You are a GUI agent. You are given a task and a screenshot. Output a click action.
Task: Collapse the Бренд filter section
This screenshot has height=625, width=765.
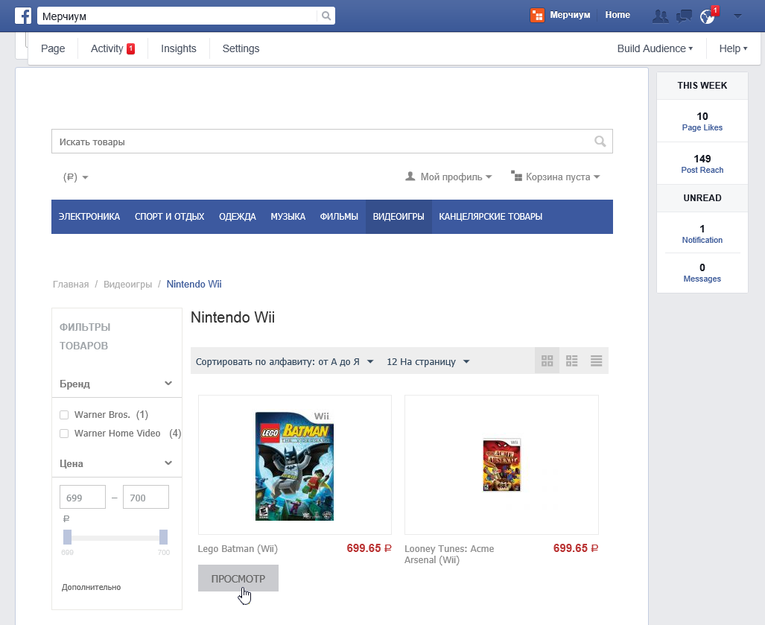pyautogui.click(x=168, y=383)
